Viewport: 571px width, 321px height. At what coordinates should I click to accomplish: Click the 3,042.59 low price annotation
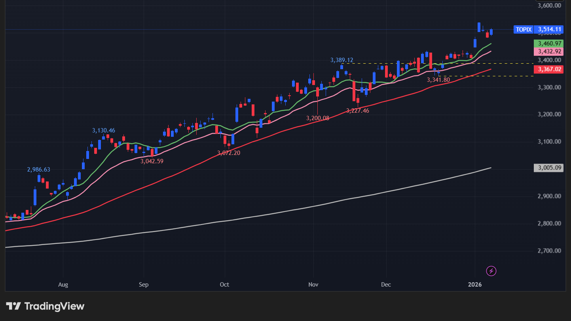coord(152,161)
